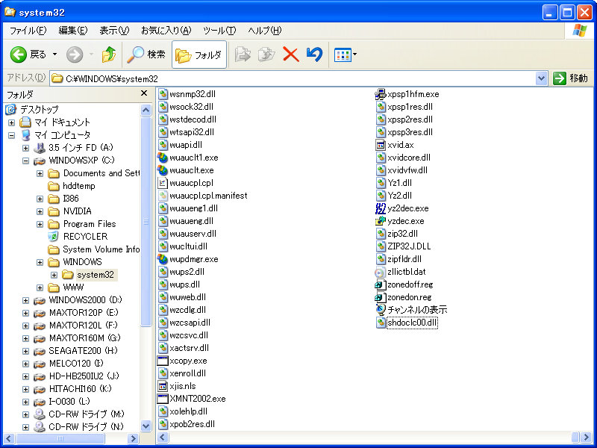Open the Tools (ツール) menu

(219, 31)
